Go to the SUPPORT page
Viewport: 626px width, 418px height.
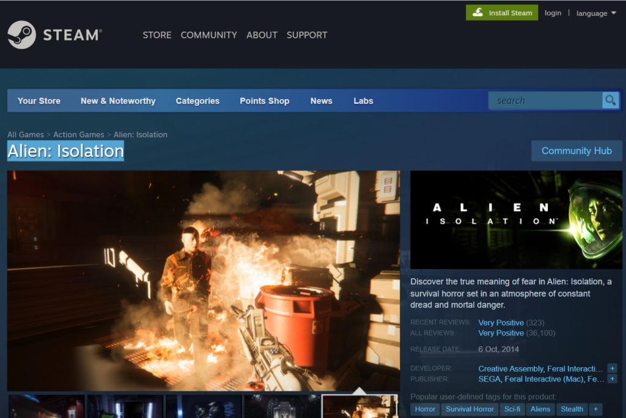coord(307,35)
